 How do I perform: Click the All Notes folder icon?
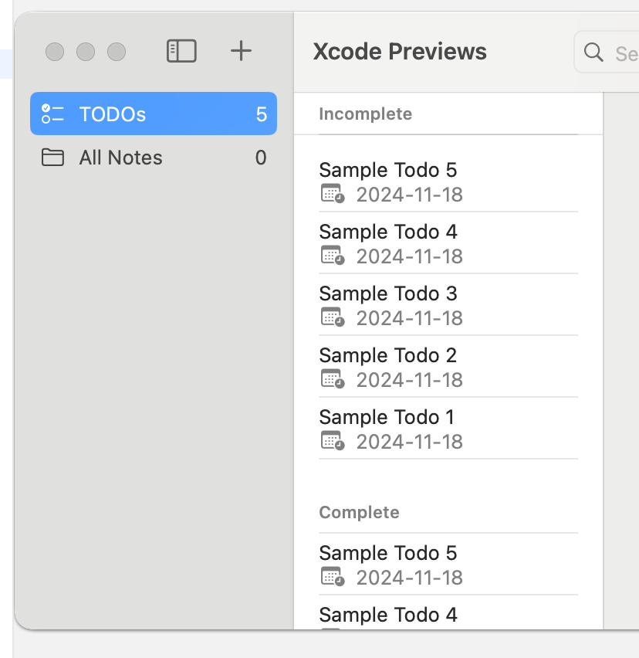coord(52,158)
